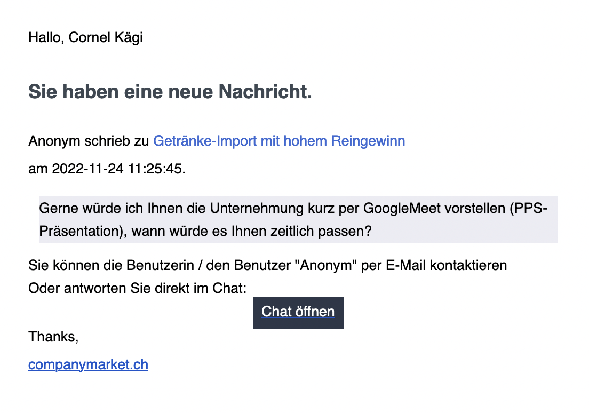Click the line Oder antworten Sie direkt im Chat
589x413 pixels.
[x=138, y=289]
